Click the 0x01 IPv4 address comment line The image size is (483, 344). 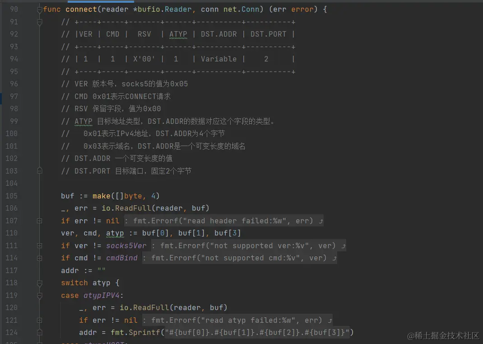pyautogui.click(x=143, y=134)
